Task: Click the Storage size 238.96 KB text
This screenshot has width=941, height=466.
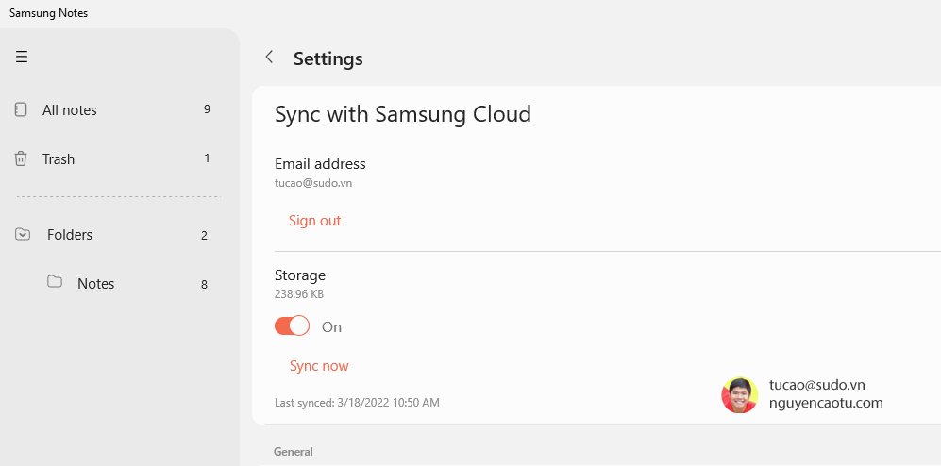Action: (299, 294)
